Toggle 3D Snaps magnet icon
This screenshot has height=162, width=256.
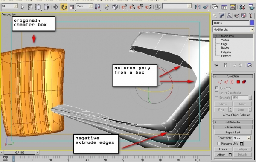tap(124, 7)
